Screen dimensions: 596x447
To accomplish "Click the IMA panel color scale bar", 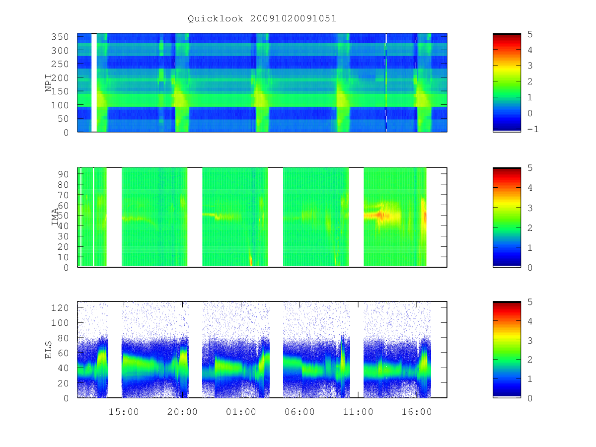I will 507,218.
